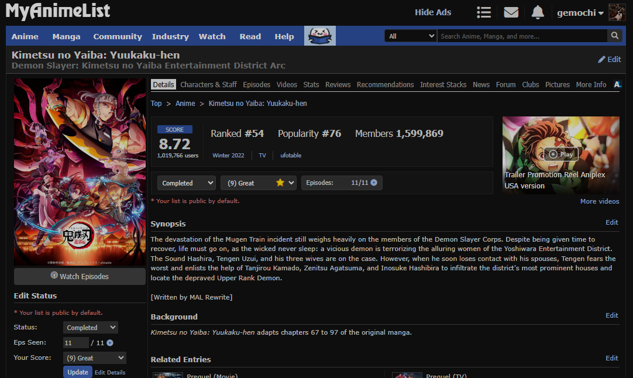Viewport: 633px width, 378px height.
Task: Click Edit link next to Related Entries
Action: tap(611, 358)
